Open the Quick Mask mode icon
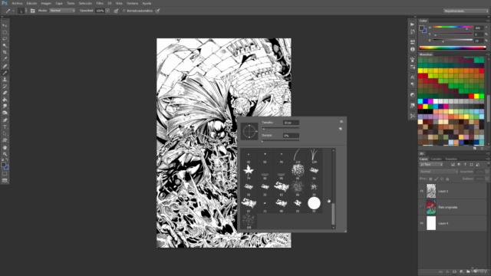The height and width of the screenshot is (276, 491). (x=5, y=174)
